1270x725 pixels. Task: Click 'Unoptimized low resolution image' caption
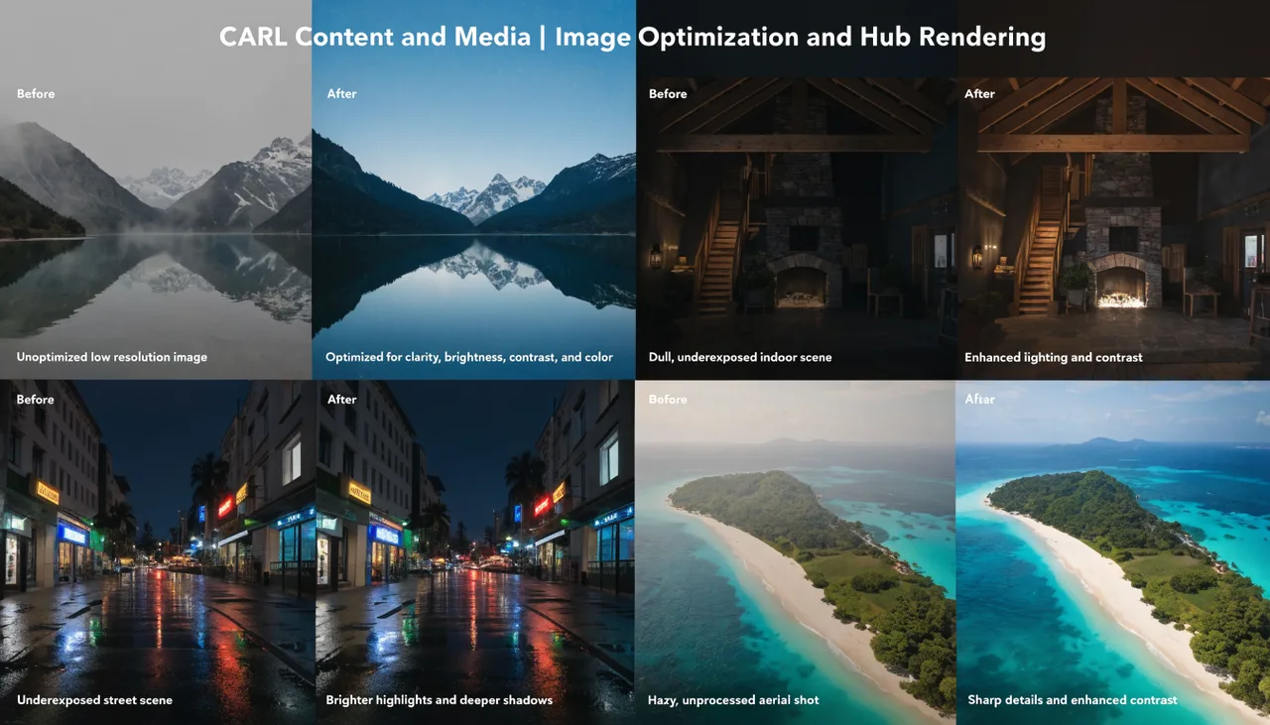(112, 357)
